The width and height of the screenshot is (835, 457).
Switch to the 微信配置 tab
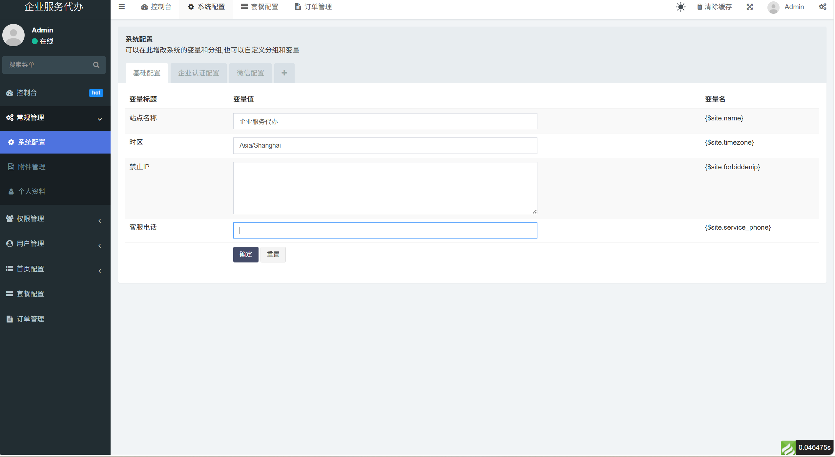coord(250,73)
